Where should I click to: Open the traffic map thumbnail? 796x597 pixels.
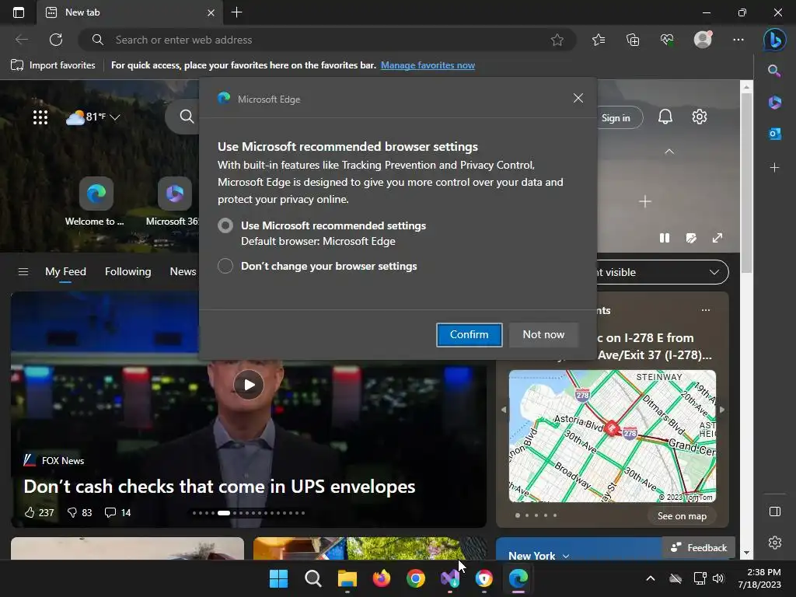(x=613, y=437)
